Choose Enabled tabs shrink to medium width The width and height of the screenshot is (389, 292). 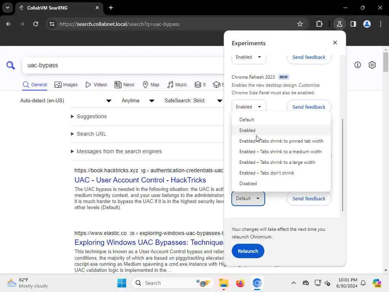coord(281,152)
